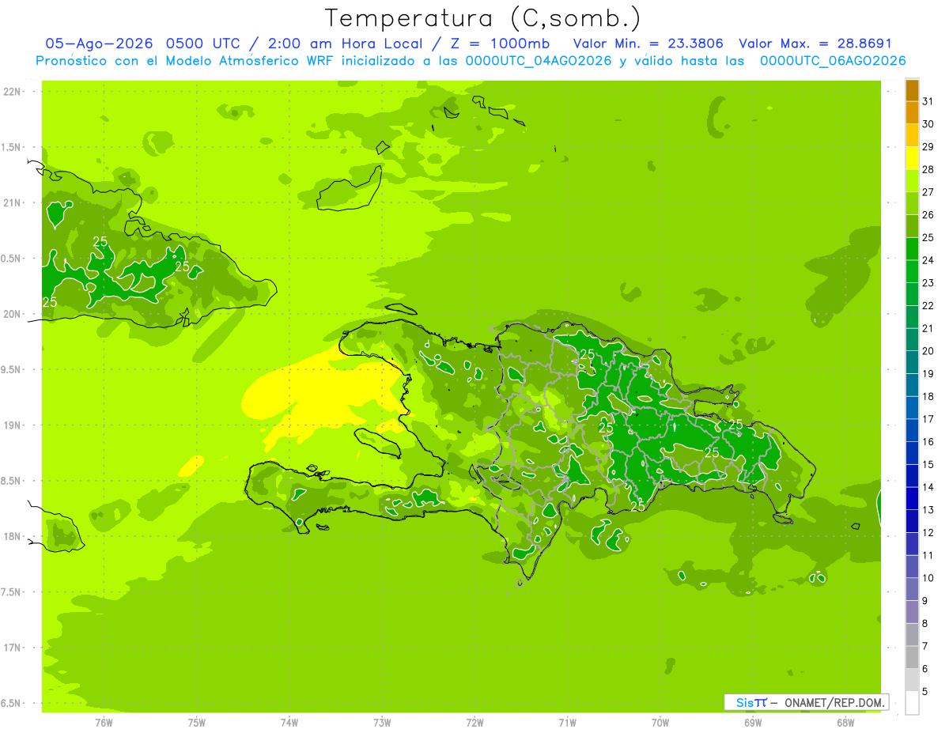Click the 05-Ago-2026 0500 UTC timestamp
Screen dimensions: 949x733
tap(143, 43)
